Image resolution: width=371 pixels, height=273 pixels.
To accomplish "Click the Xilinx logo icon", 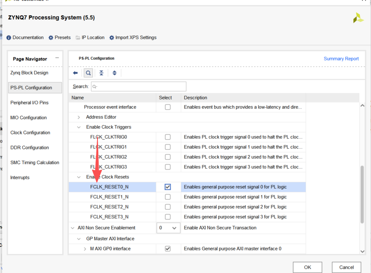I will [358, 18].
